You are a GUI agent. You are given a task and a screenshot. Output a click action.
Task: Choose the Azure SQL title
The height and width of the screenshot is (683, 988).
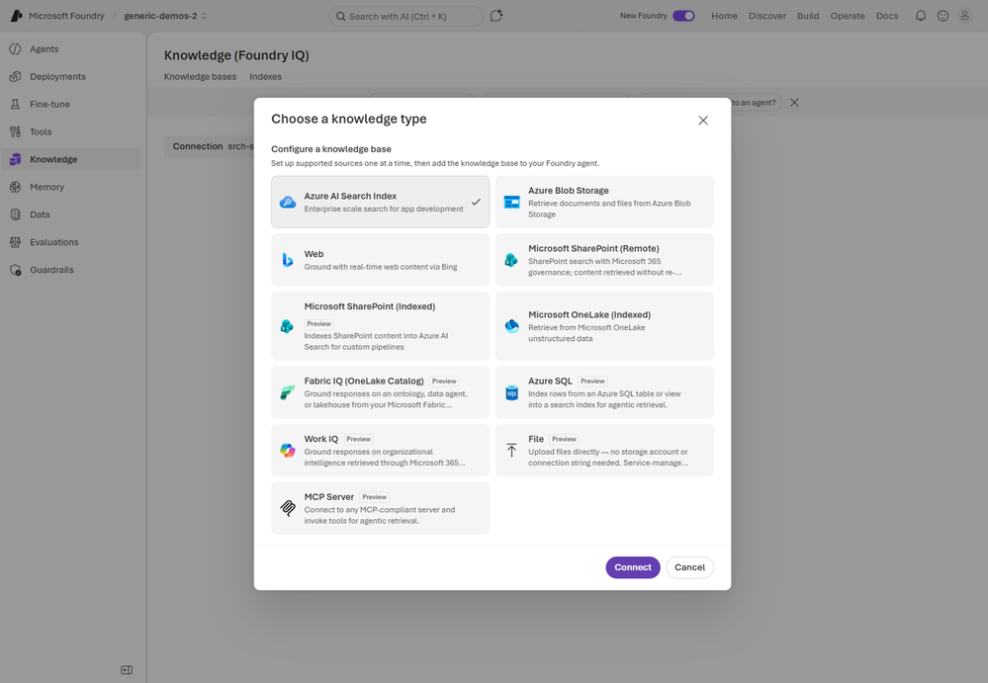[x=550, y=381]
